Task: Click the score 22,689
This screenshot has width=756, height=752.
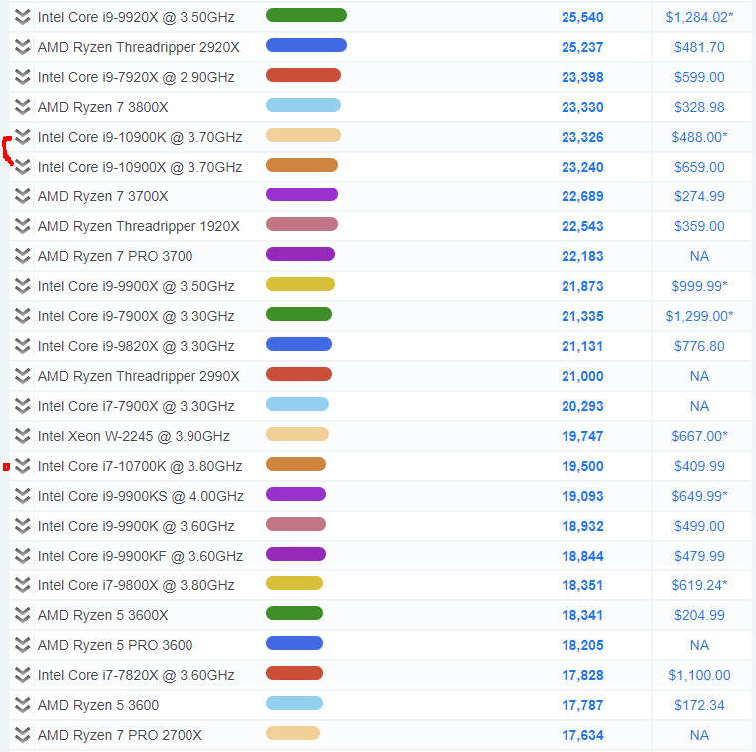Action: pyautogui.click(x=582, y=196)
